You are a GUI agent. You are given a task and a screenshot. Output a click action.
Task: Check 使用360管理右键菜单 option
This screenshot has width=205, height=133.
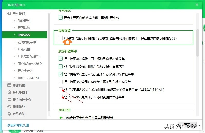pos(61,82)
